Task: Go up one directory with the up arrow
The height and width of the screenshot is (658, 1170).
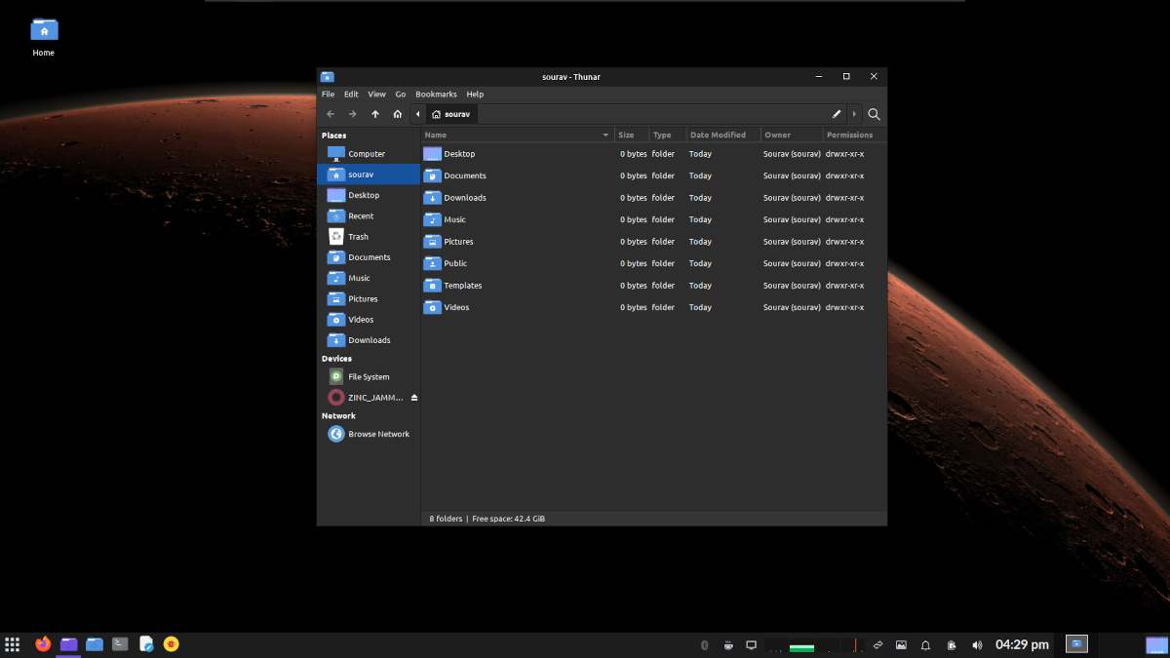Action: click(375, 114)
